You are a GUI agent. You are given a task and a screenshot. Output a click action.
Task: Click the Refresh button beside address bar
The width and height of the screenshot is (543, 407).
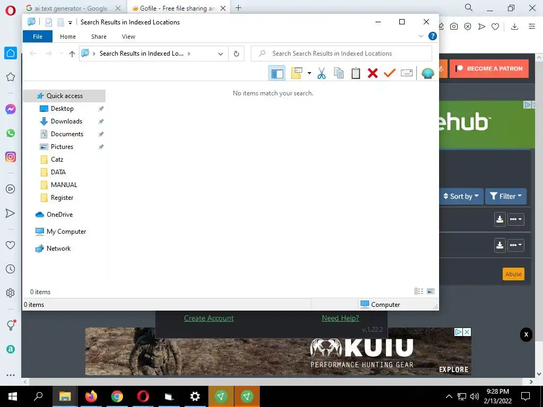tap(236, 54)
